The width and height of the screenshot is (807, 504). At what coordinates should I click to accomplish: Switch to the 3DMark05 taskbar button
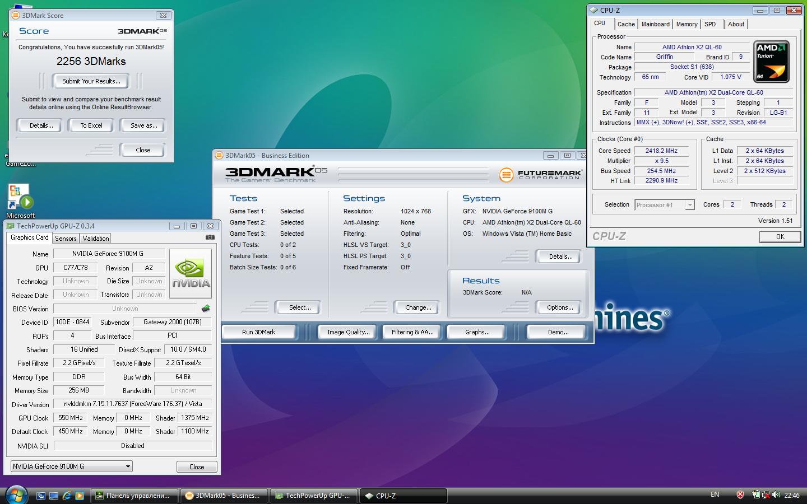tap(225, 496)
